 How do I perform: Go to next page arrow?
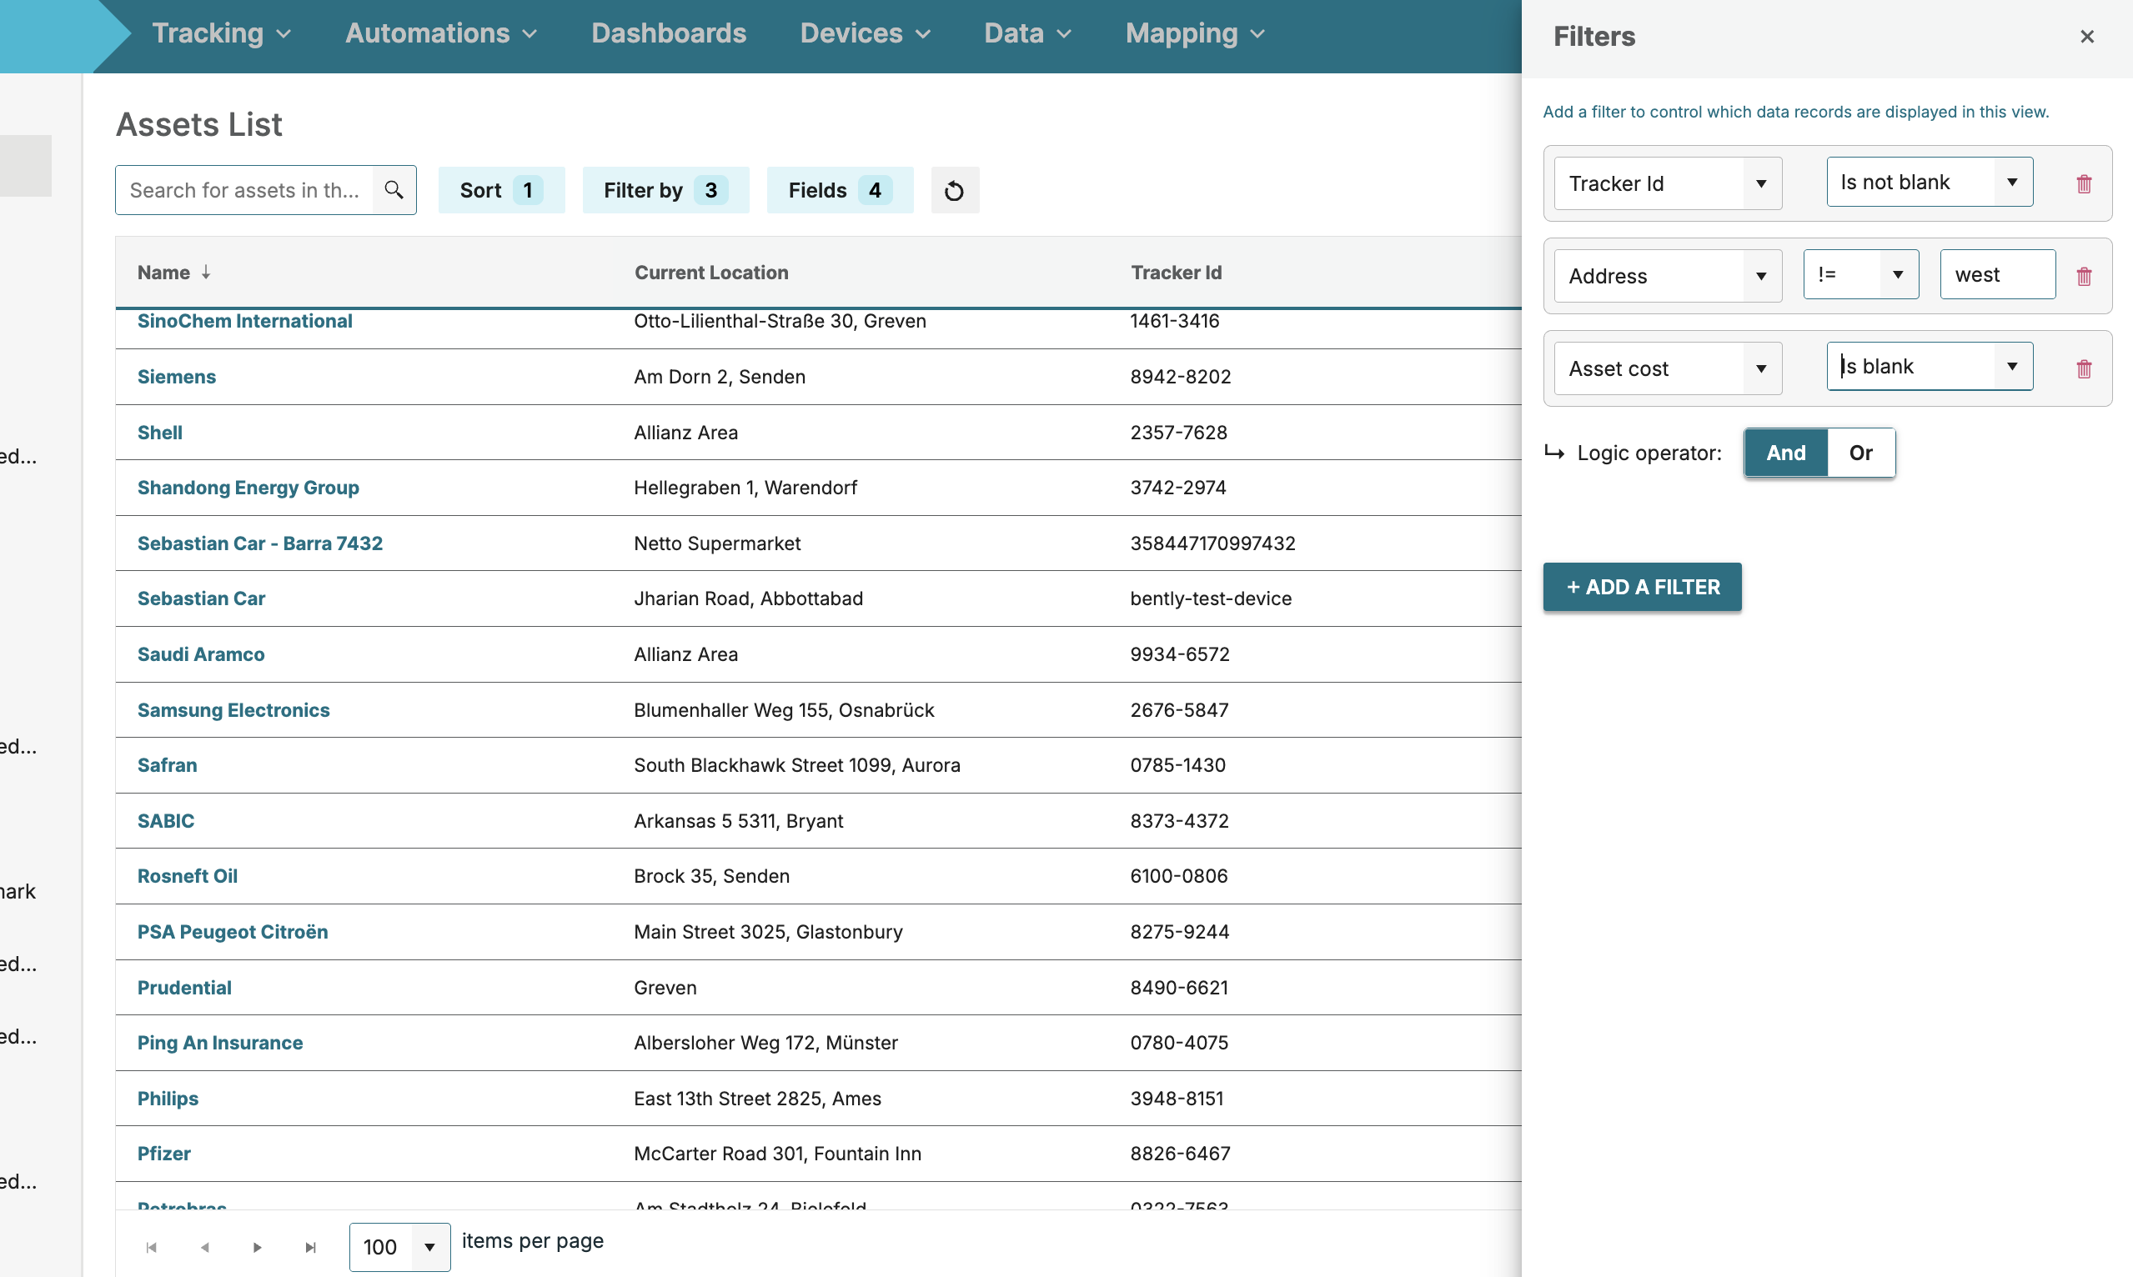tap(258, 1247)
